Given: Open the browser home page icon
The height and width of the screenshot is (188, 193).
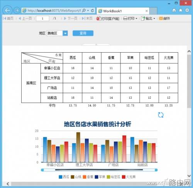Looking at the screenshot, I should pos(174,10).
